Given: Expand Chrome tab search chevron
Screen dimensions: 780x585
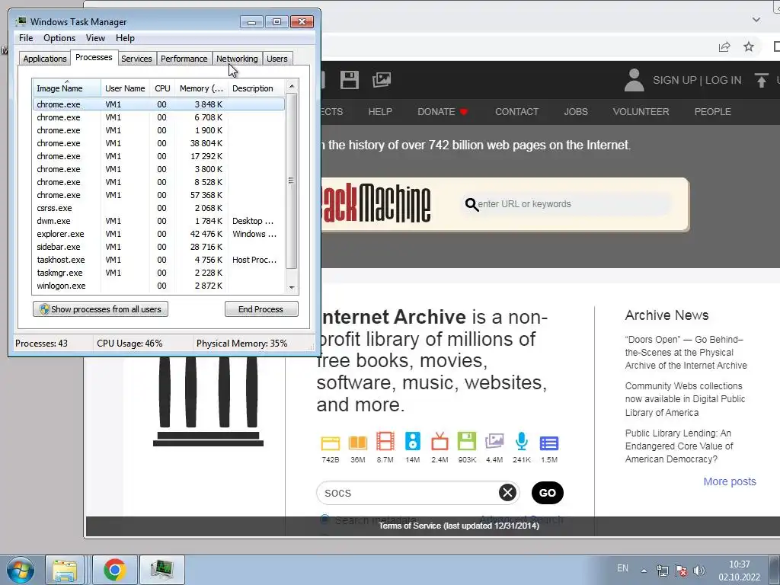Looking at the screenshot, I should pos(756,20).
